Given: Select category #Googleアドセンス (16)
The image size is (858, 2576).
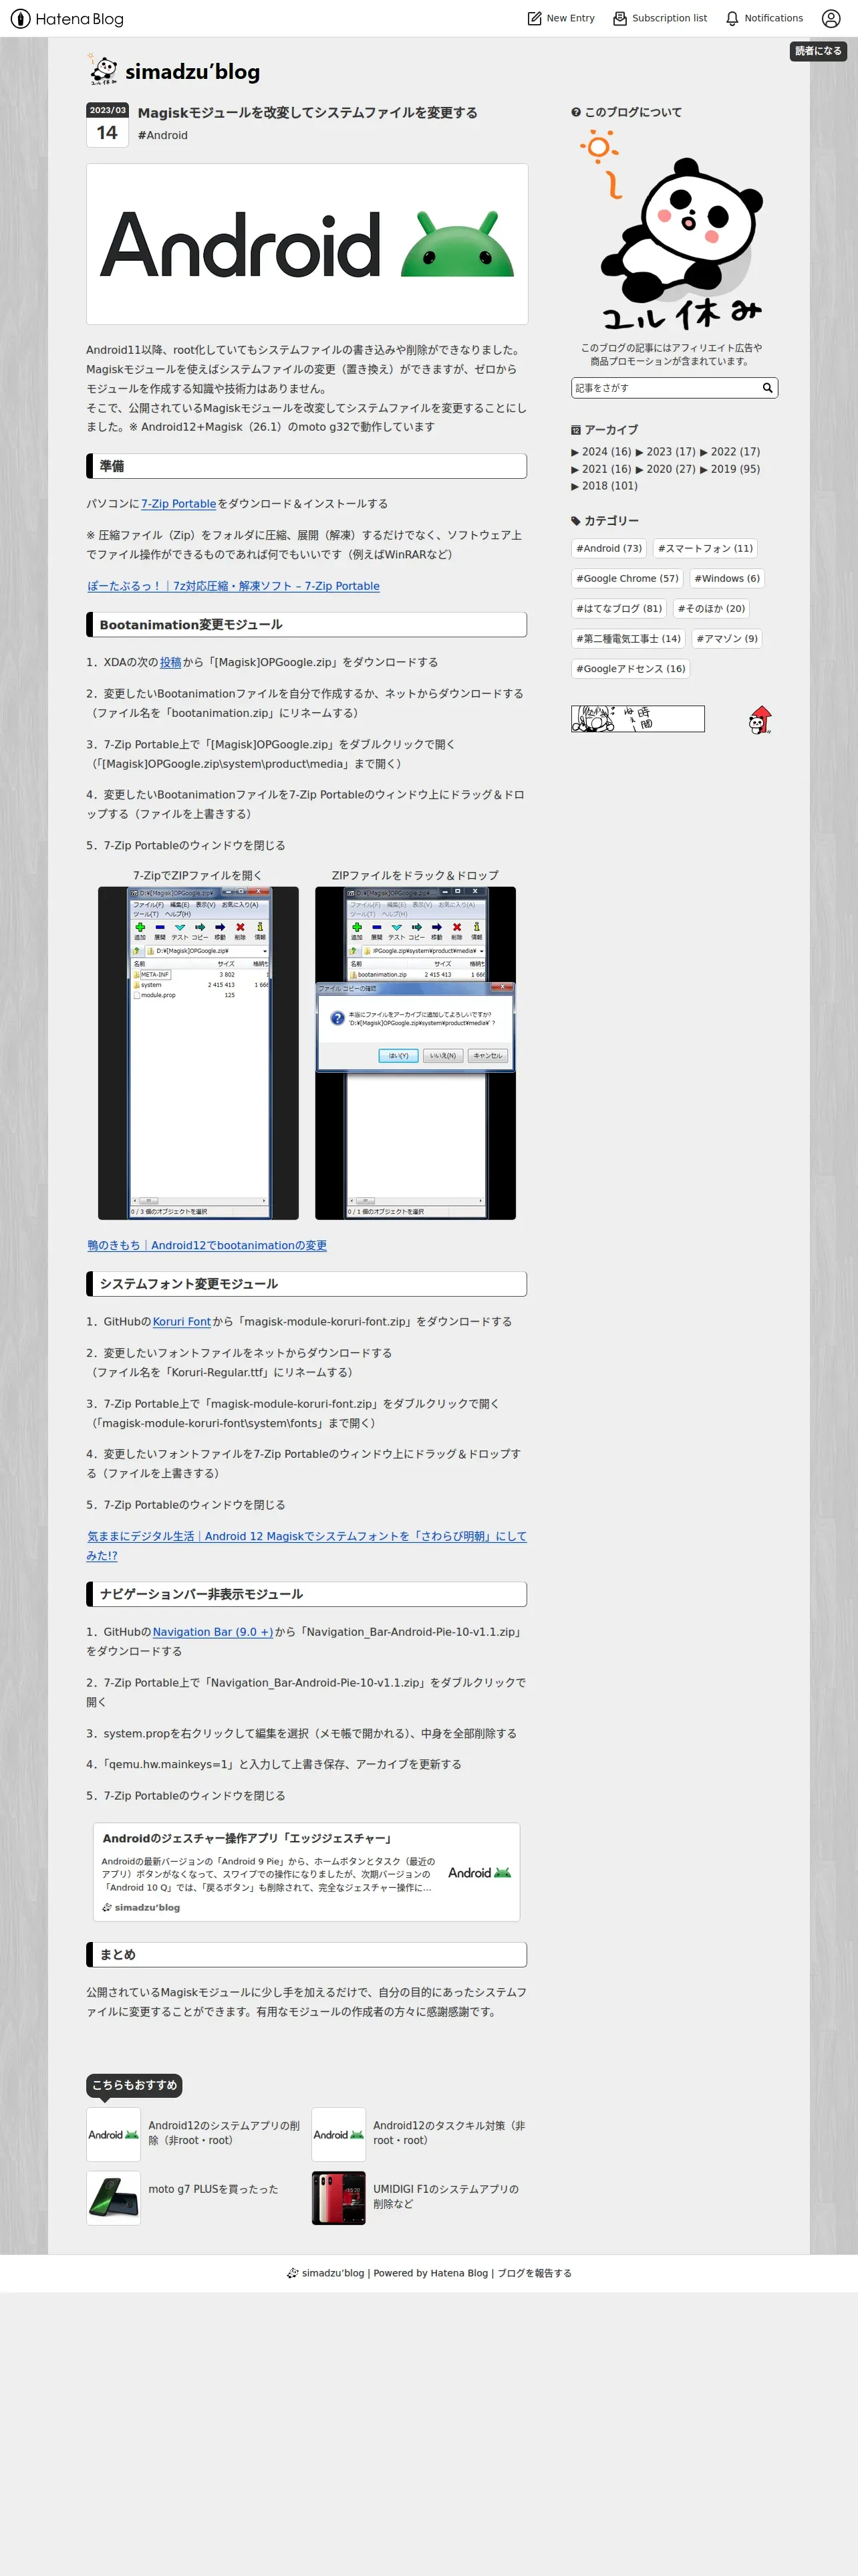Looking at the screenshot, I should click(x=631, y=668).
